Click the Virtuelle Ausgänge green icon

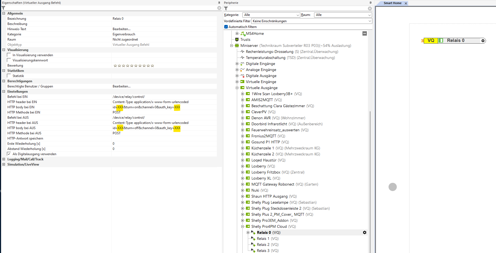click(242, 88)
